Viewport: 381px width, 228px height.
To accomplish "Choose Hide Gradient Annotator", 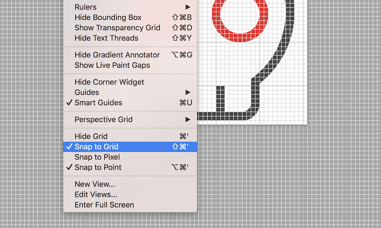I will [130, 55].
